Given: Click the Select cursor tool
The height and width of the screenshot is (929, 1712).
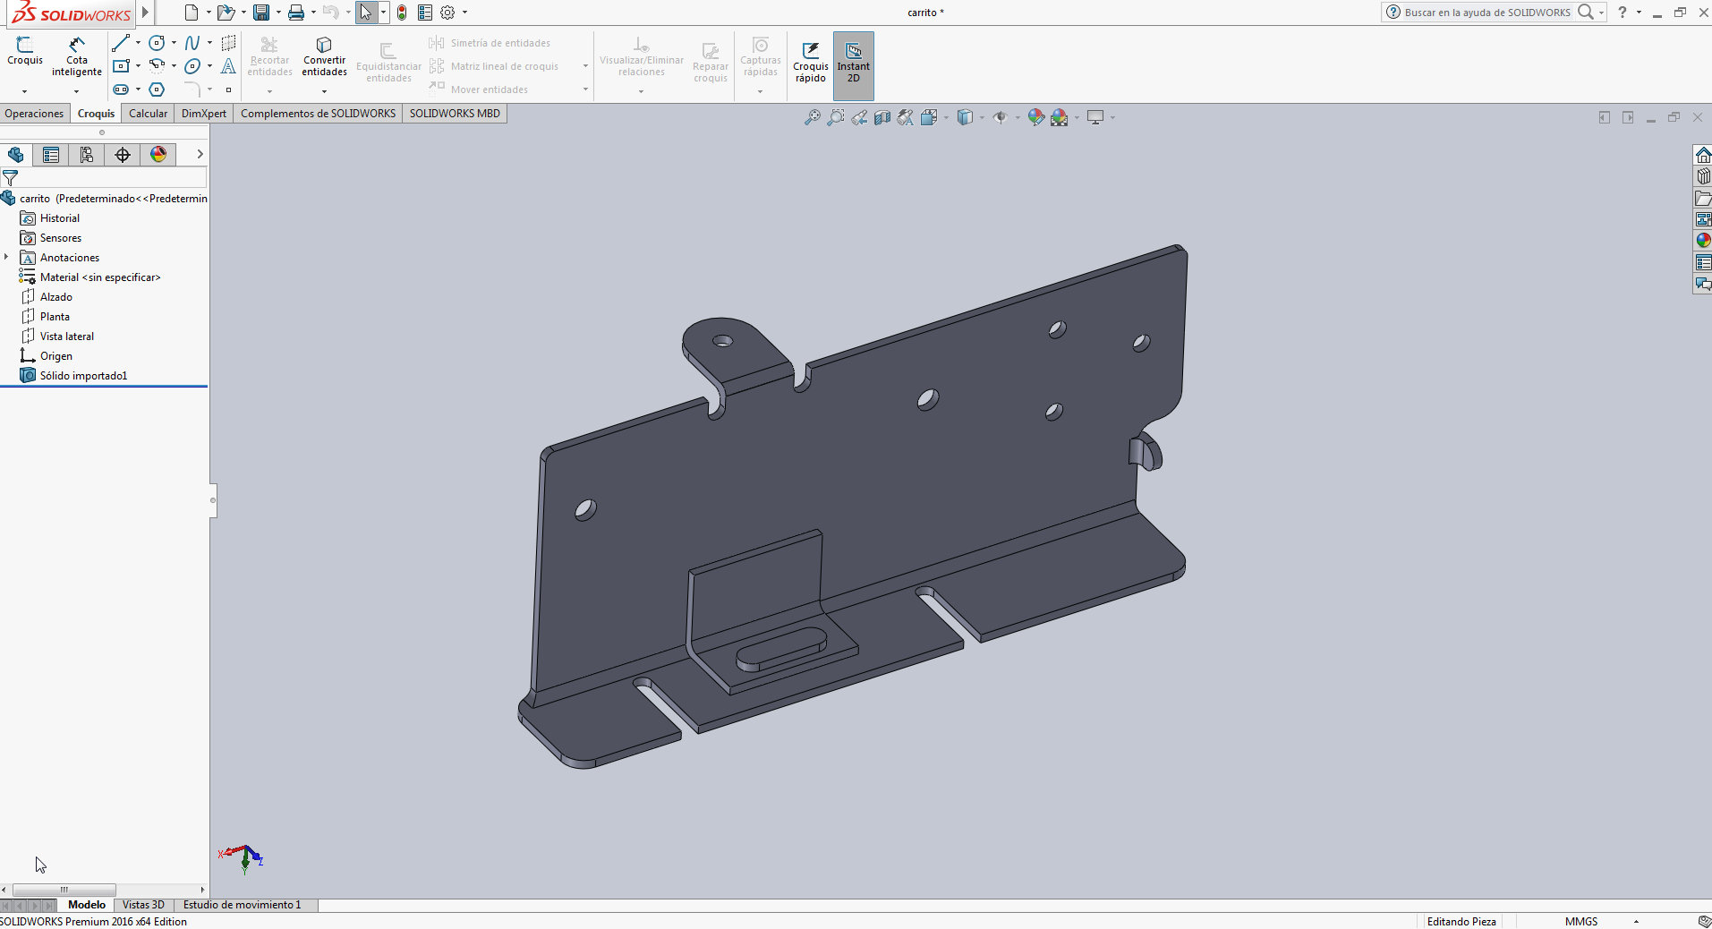Looking at the screenshot, I should pos(366,13).
